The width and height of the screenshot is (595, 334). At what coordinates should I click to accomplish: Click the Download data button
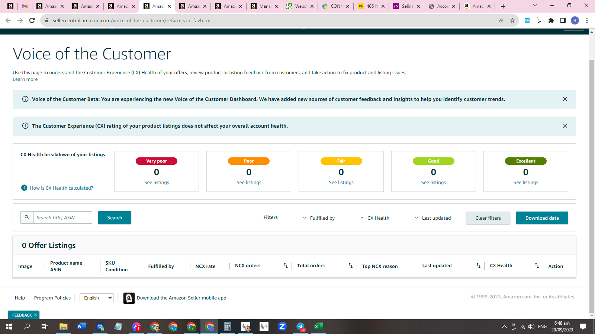pyautogui.click(x=542, y=218)
